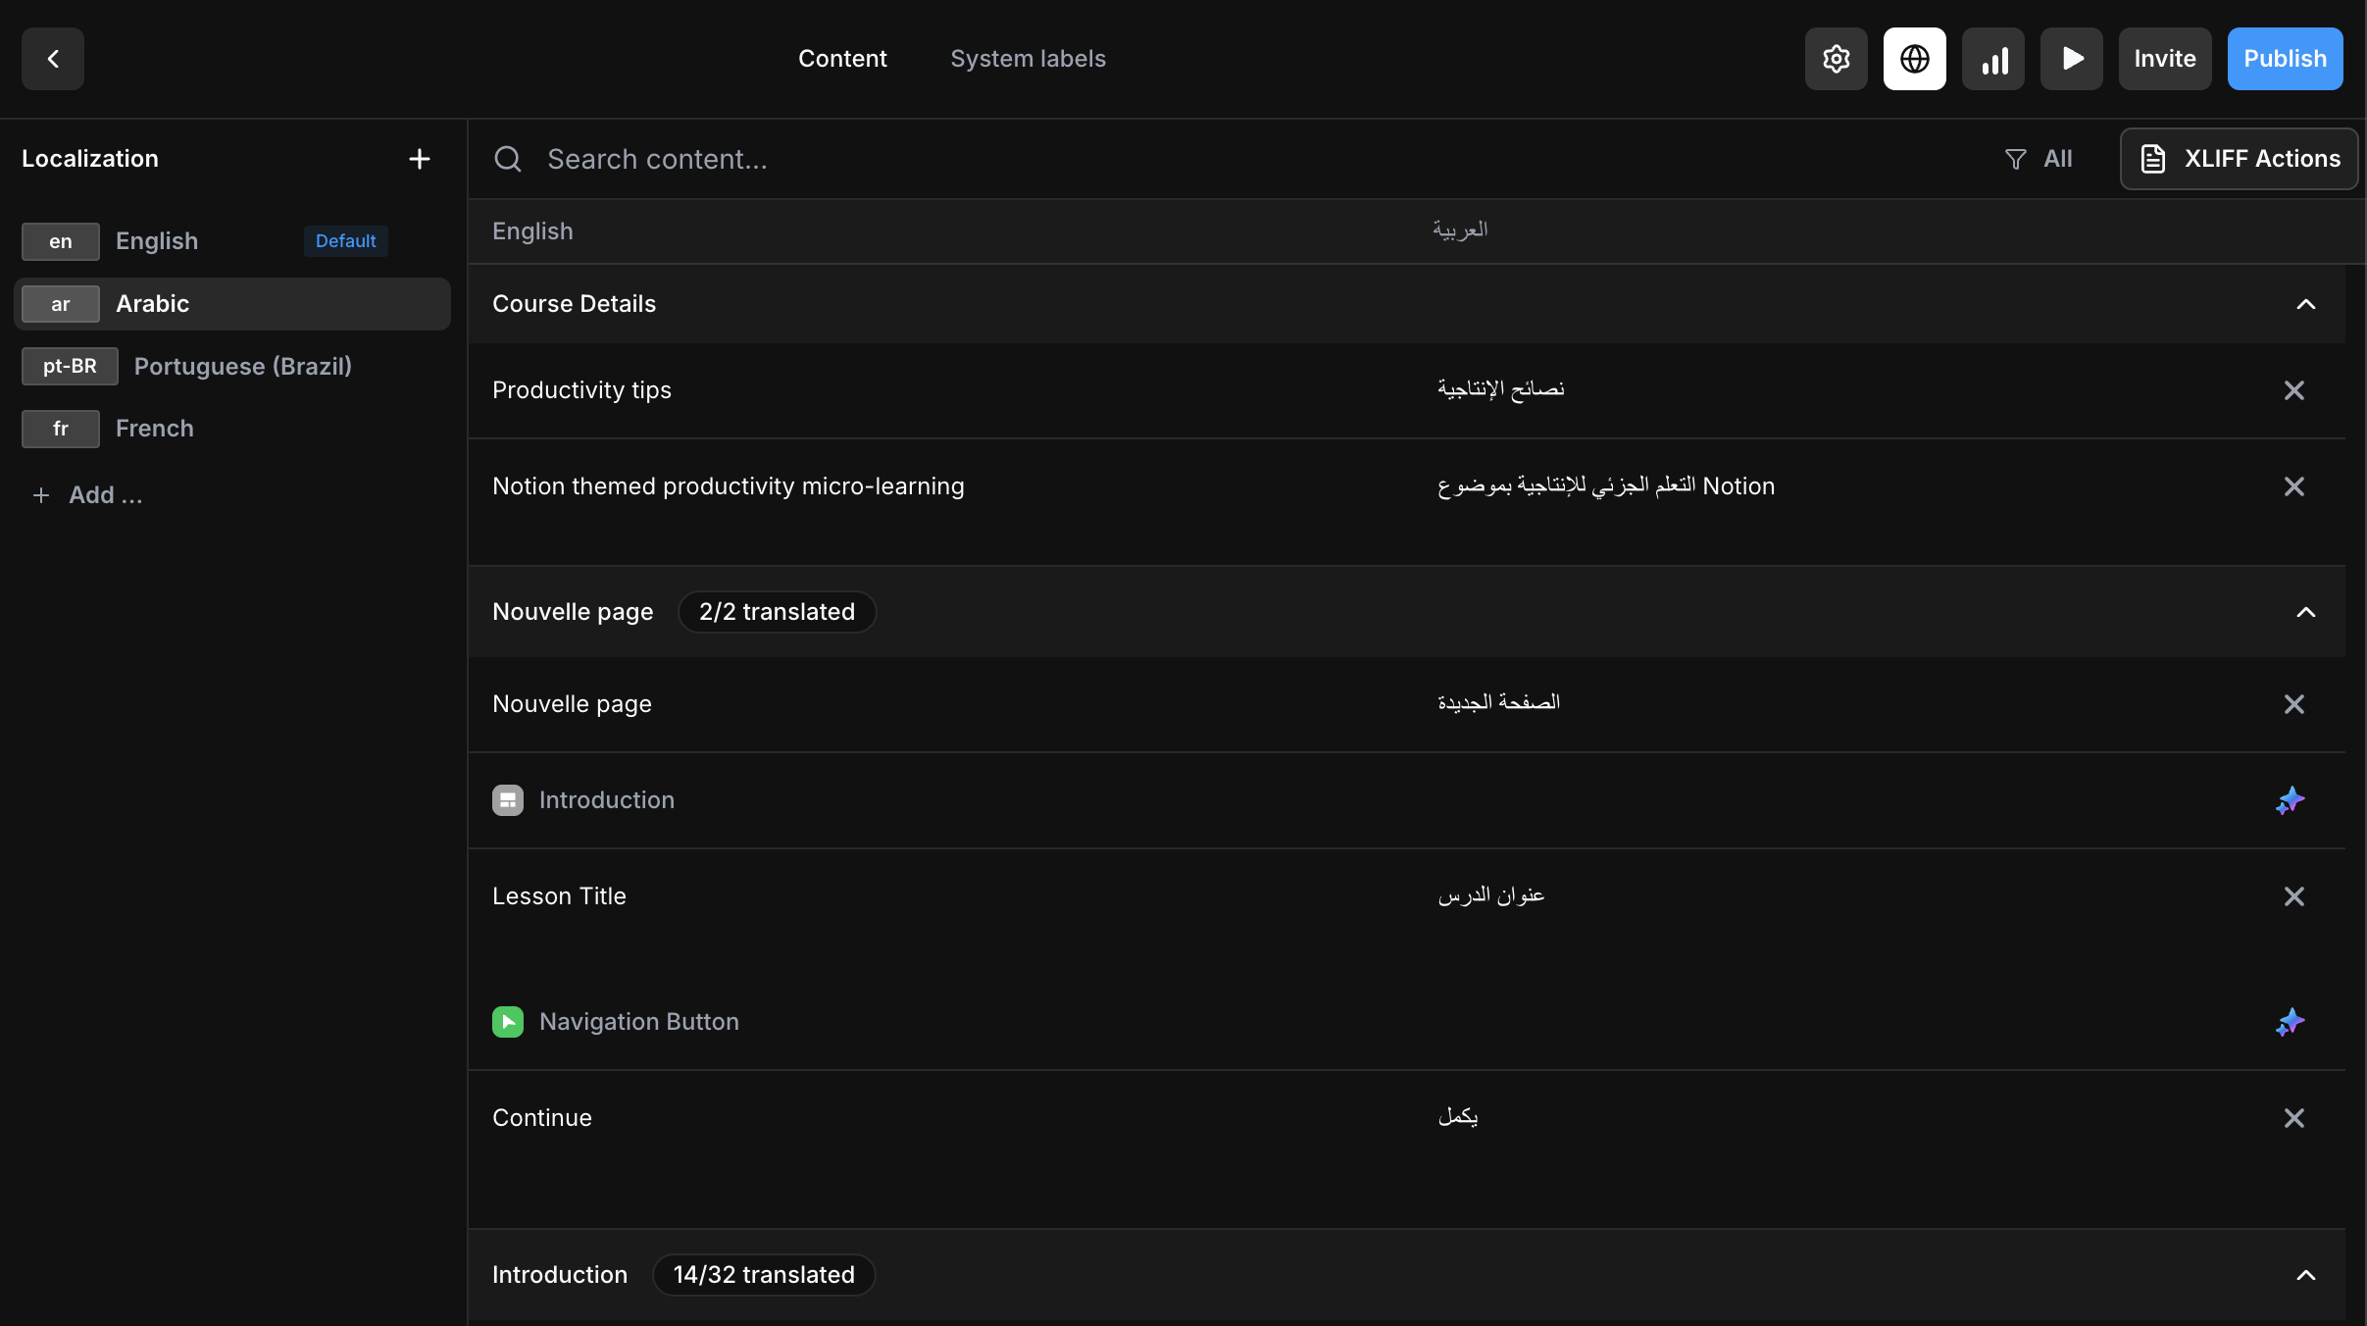The width and height of the screenshot is (2367, 1326).
Task: Collapse the Introduction 14/32 translated section
Action: tap(2305, 1275)
